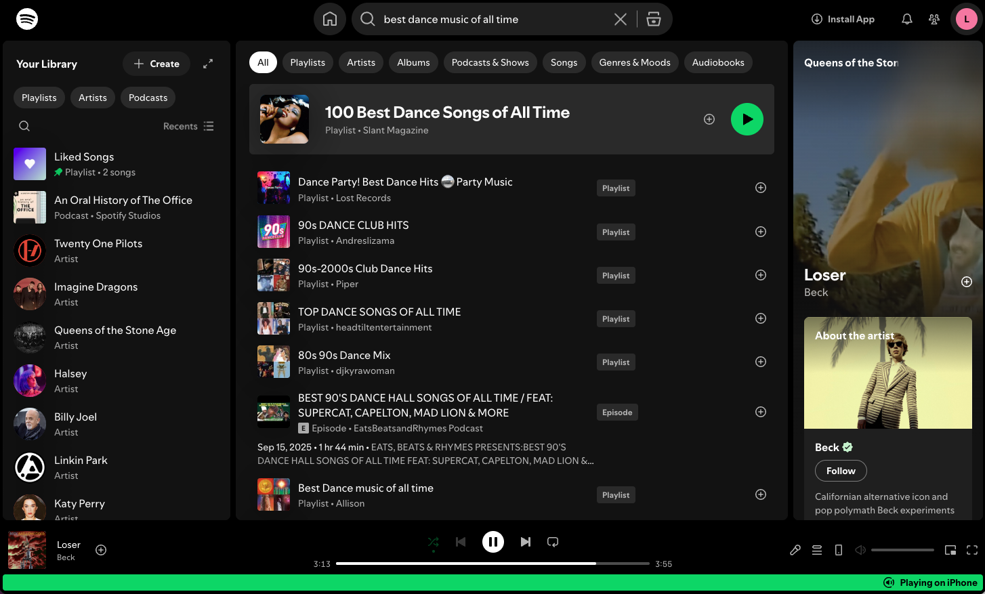Filter library by Playlists chip
The image size is (985, 594).
pos(39,98)
